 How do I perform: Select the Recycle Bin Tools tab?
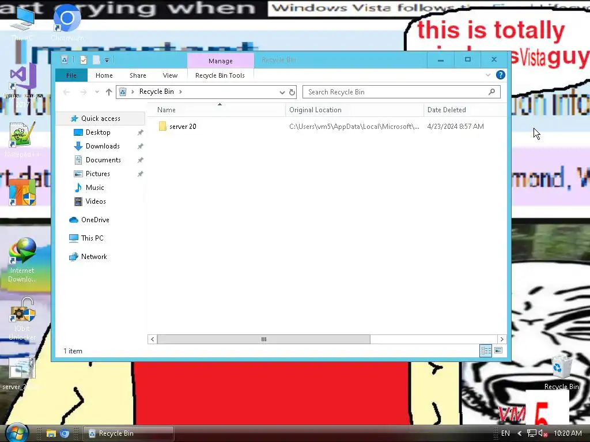pos(220,75)
